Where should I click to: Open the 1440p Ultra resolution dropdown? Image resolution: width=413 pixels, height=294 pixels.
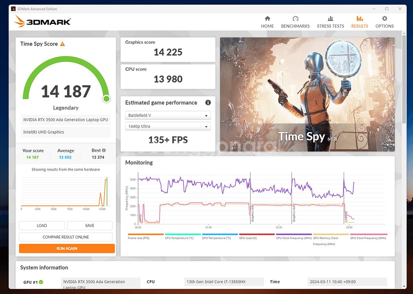point(168,126)
